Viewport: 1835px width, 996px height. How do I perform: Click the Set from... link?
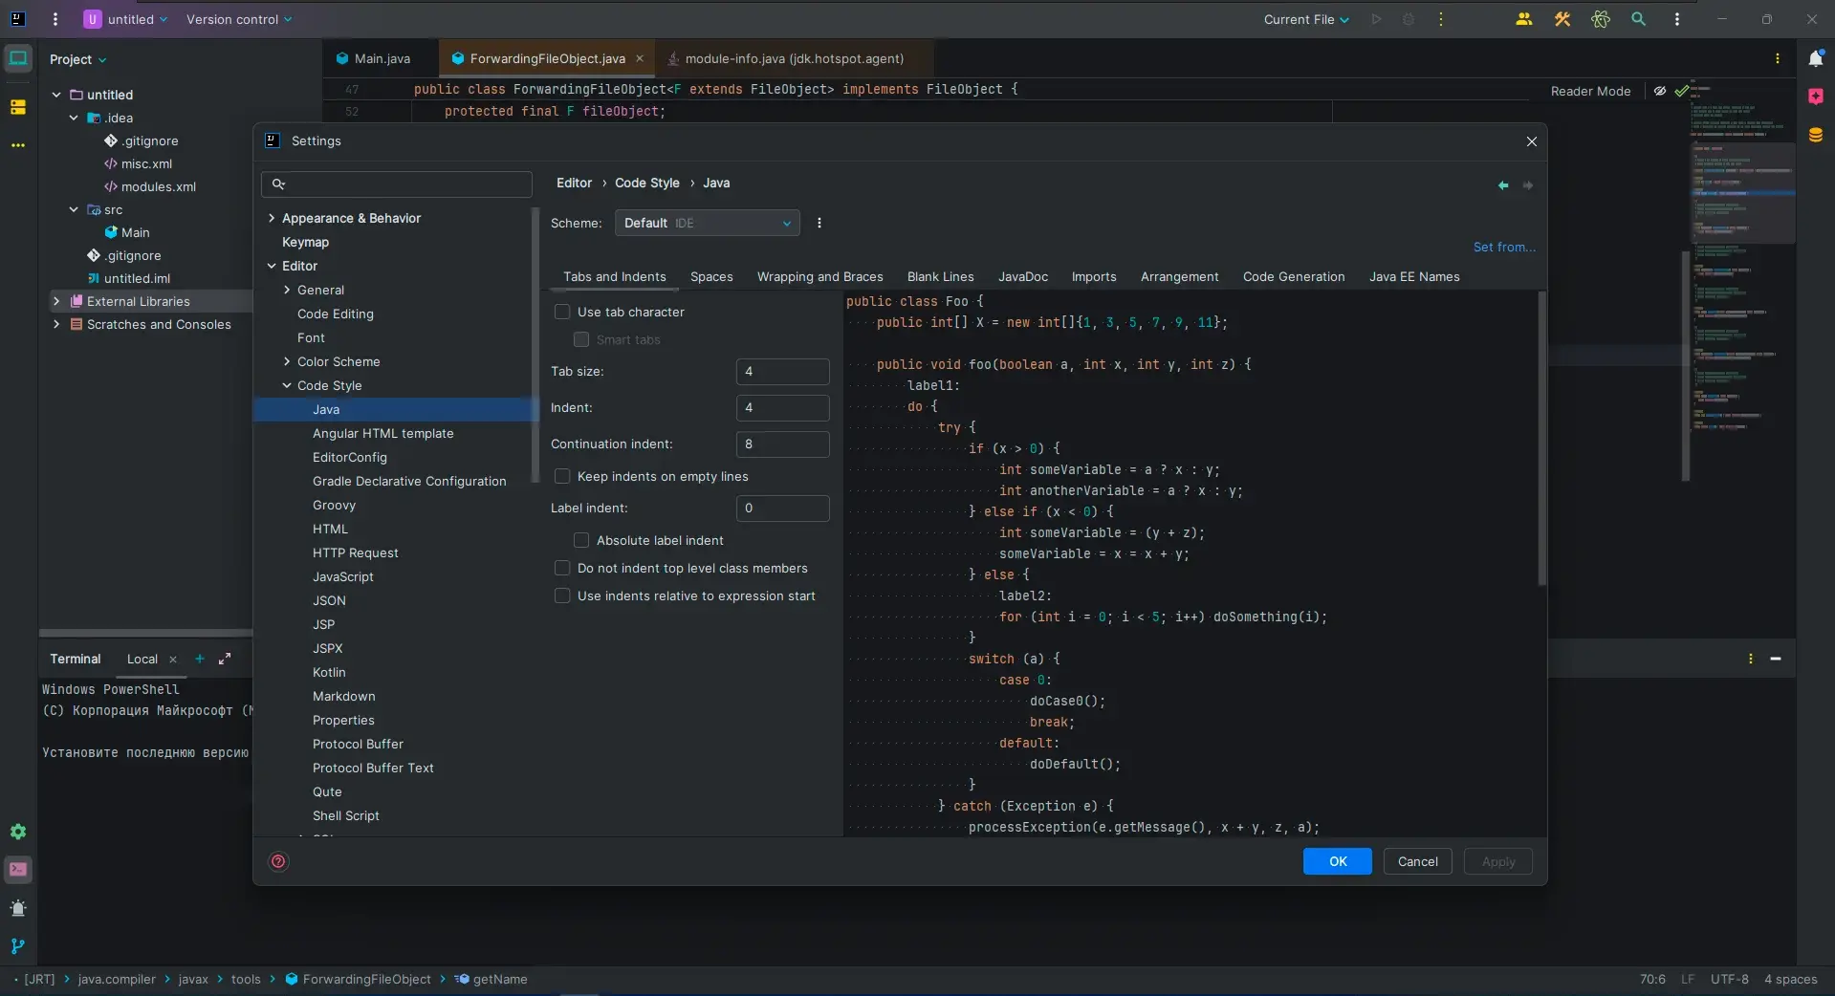point(1503,247)
